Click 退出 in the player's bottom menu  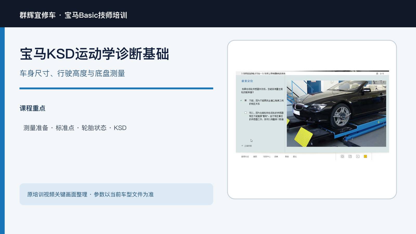[x=295, y=157]
